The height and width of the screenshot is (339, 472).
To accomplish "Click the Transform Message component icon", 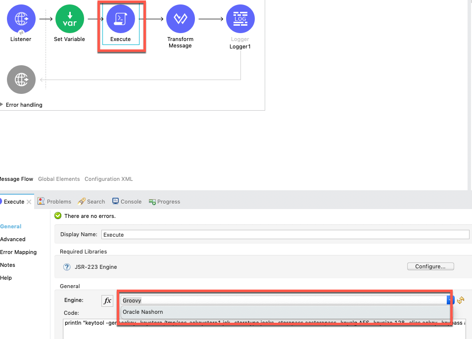I will point(180,19).
